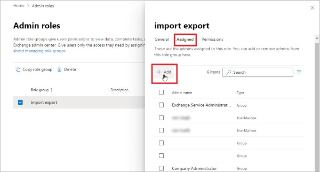
Task: Click the plus icon of Add
Action: point(159,72)
